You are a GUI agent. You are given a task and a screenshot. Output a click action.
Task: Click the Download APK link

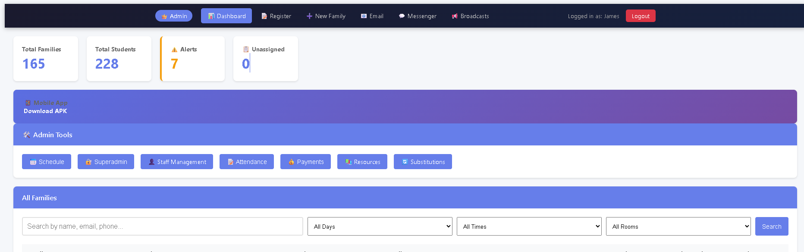point(45,111)
